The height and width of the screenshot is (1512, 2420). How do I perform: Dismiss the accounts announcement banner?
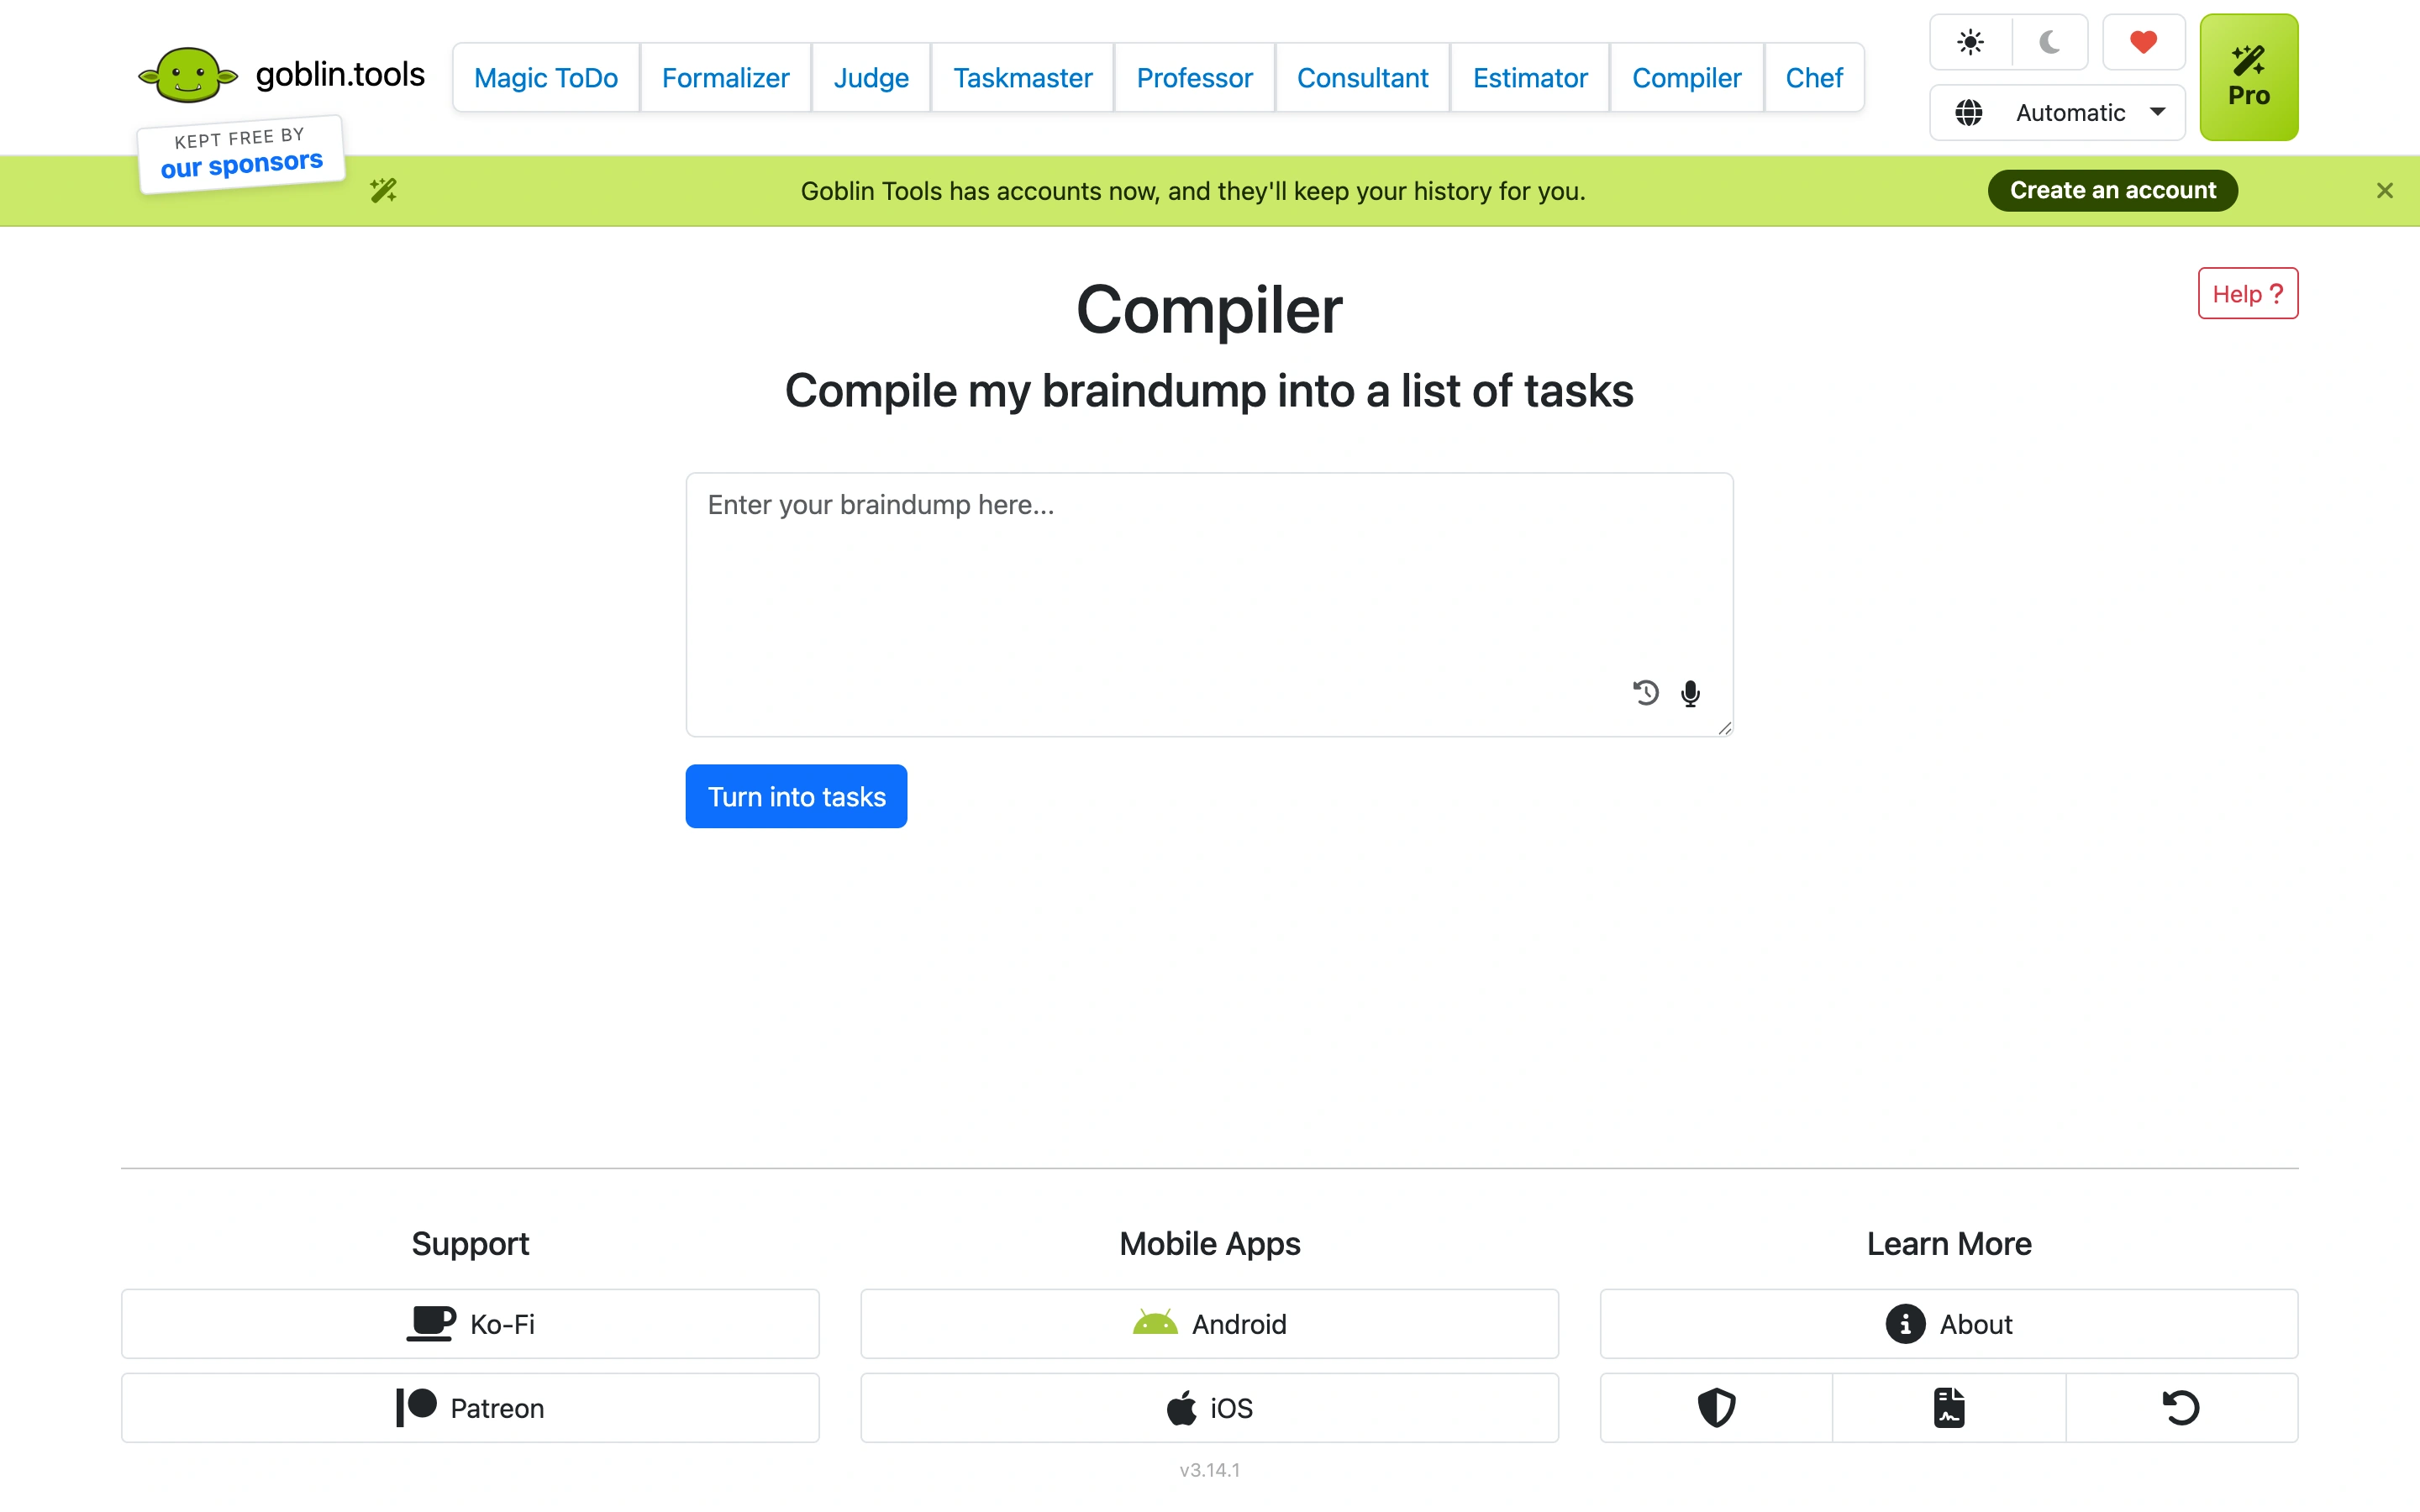[2384, 190]
